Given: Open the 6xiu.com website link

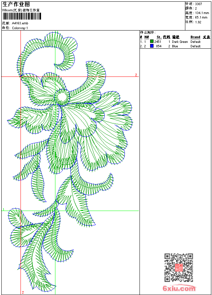Looking at the screenshot, I should (x=179, y=288).
